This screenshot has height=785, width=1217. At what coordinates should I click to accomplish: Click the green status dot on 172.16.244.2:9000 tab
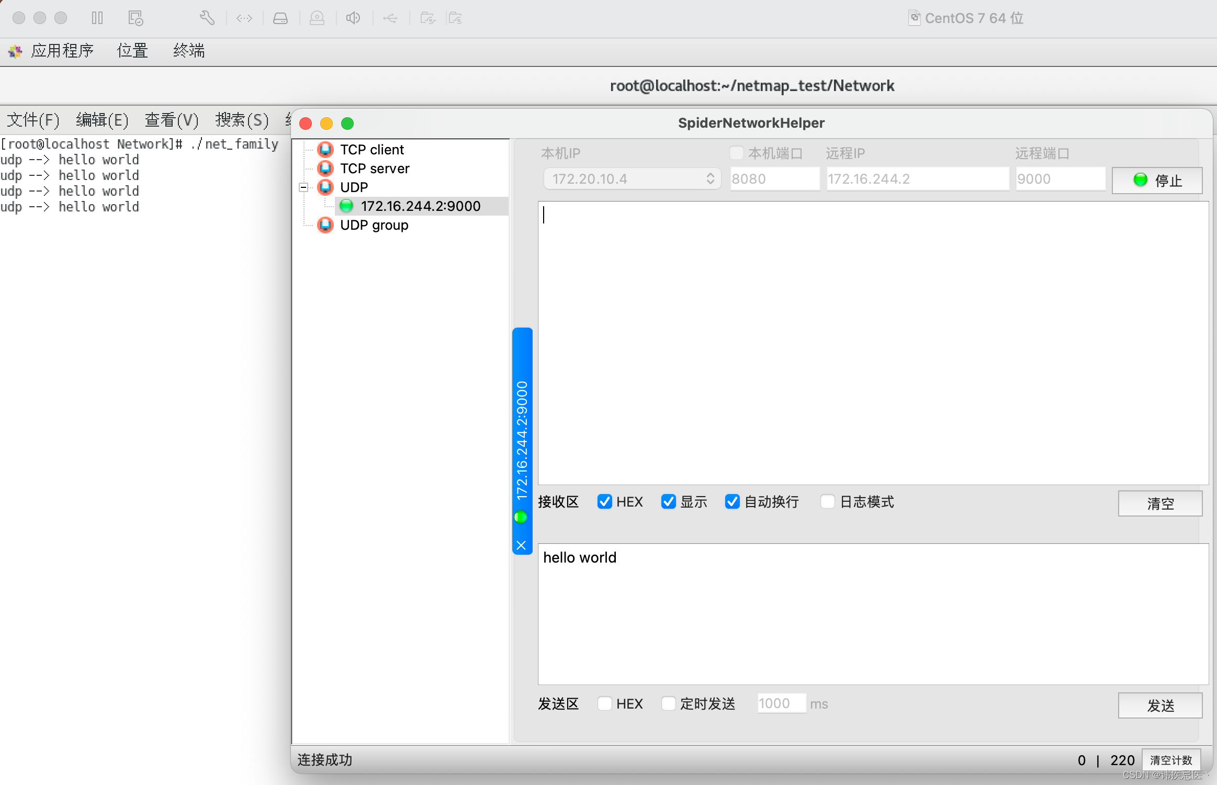tap(521, 517)
